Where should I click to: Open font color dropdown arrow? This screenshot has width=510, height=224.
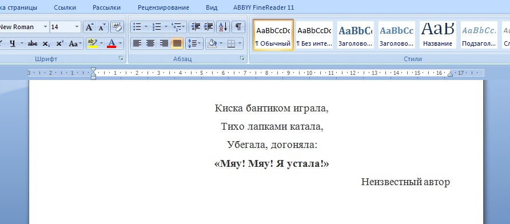[120, 43]
